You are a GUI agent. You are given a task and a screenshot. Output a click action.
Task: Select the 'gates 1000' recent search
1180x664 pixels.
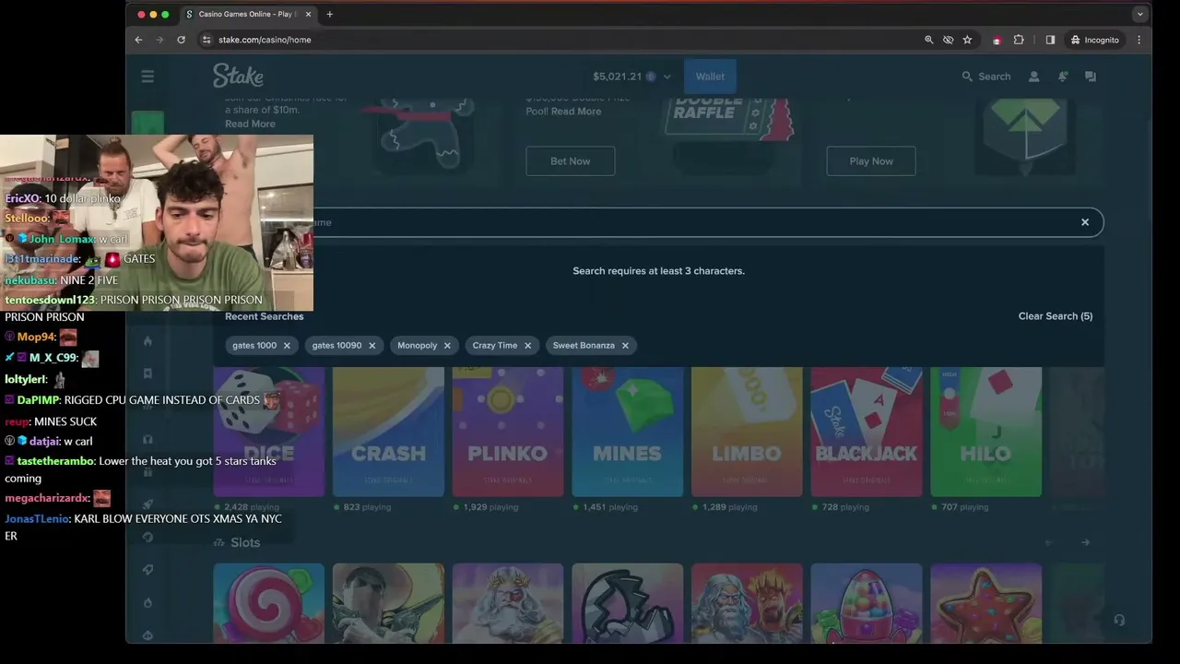254,346
